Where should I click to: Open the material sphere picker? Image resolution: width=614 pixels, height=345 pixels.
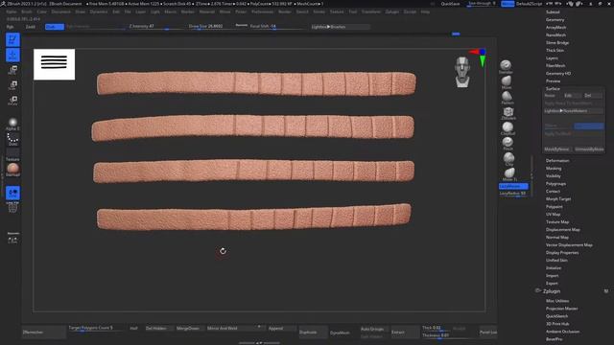pos(12,169)
